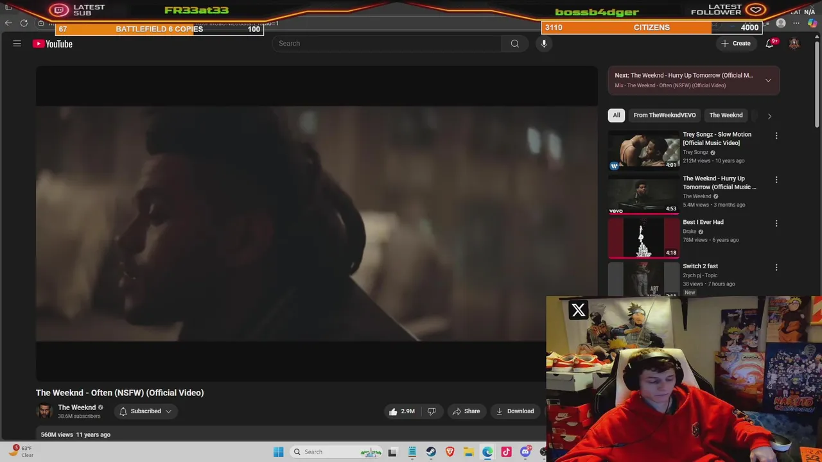
Task: Open Task View on taskbar
Action: (x=392, y=452)
